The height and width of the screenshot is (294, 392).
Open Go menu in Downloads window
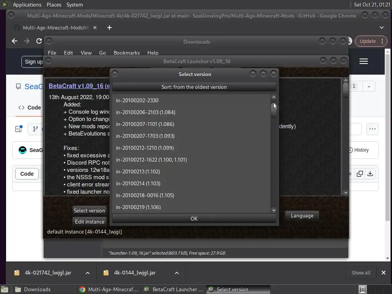click(102, 53)
